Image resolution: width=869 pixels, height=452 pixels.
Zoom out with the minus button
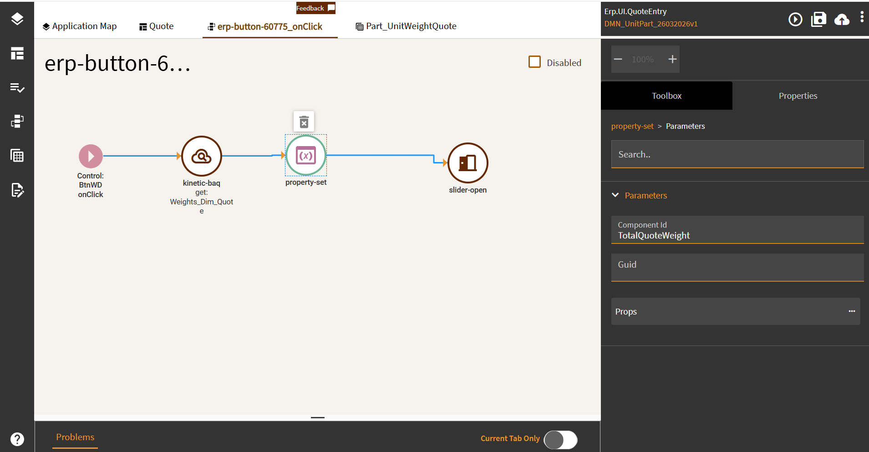tap(618, 59)
